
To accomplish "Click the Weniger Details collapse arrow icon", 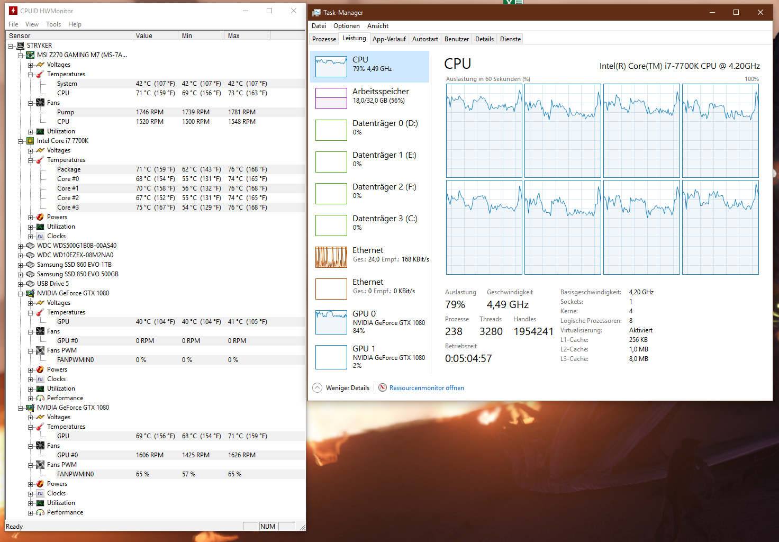I will [x=317, y=387].
